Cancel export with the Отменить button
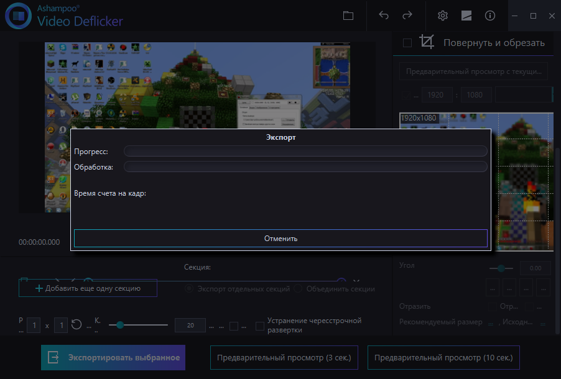 tap(280, 238)
